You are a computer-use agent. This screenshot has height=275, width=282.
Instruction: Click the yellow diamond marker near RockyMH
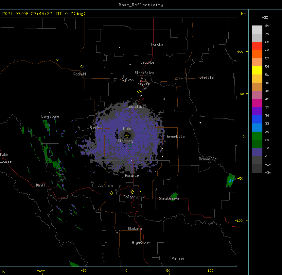pos(81,67)
